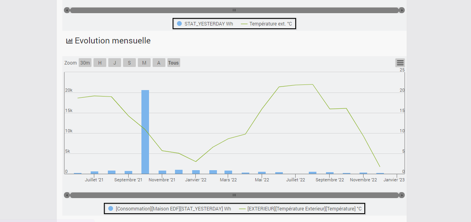The height and width of the screenshot is (222, 471).
Task: Open the chart hamburger export menu
Action: point(400,63)
